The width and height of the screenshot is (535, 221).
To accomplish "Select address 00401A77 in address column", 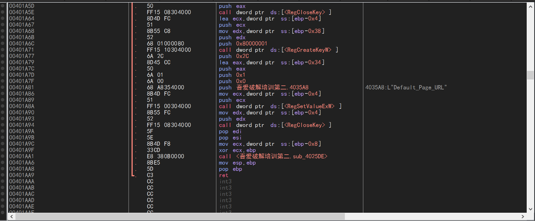I will pyautogui.click(x=22, y=56).
